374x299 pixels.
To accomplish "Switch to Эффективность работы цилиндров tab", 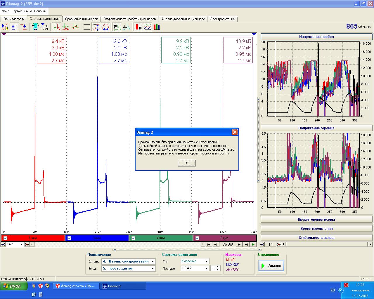I will click(x=129, y=19).
